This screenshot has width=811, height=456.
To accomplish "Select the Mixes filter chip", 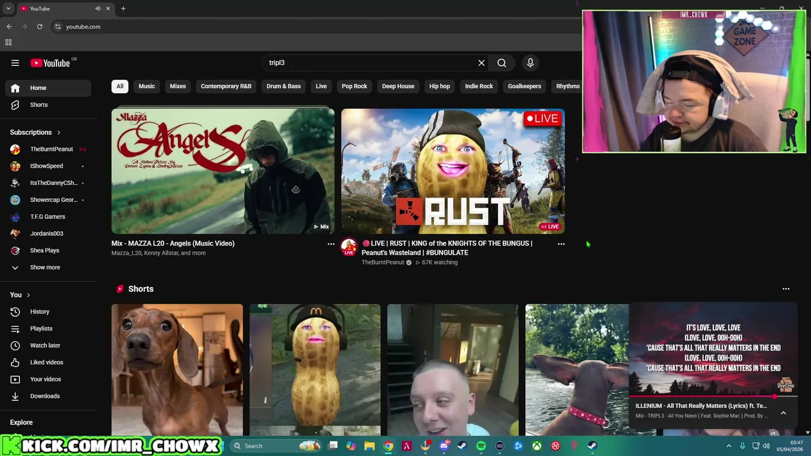I will coord(177,86).
